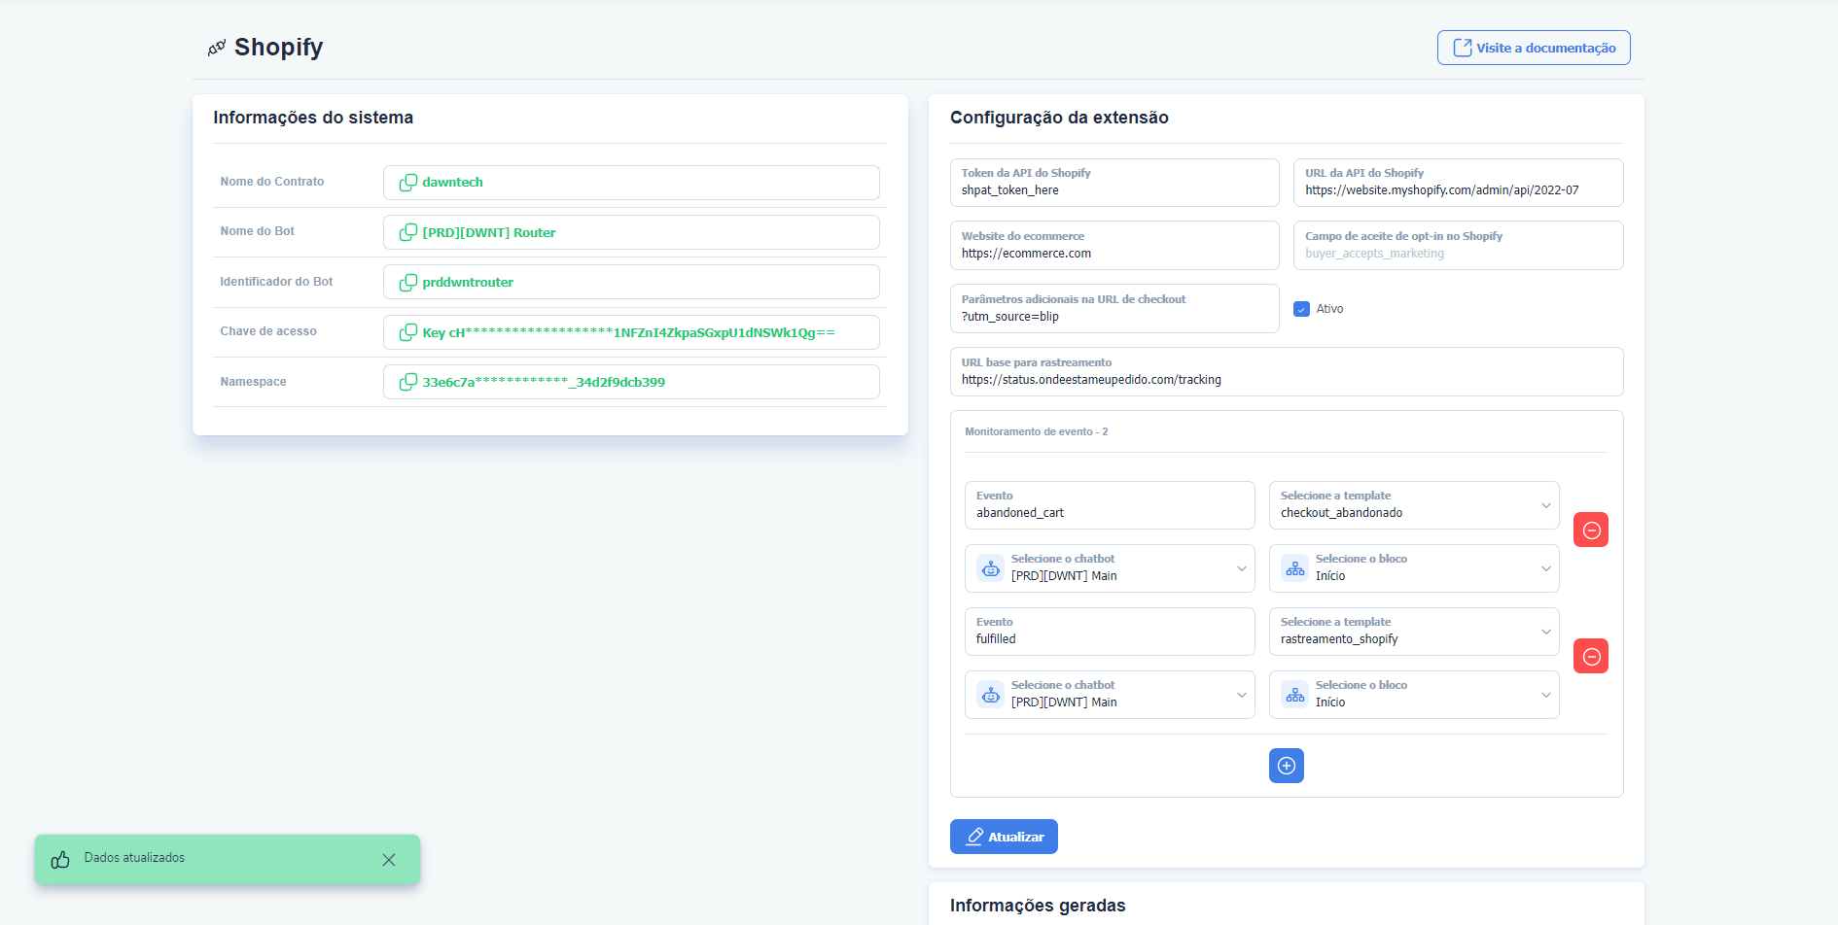Dismiss the Dados atualizados notification
Screen dimensions: 1838x925
(x=389, y=860)
